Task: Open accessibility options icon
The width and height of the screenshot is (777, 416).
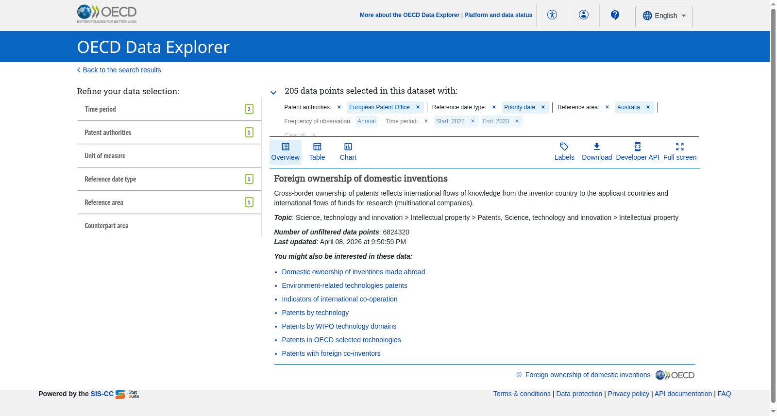Action: point(552,15)
